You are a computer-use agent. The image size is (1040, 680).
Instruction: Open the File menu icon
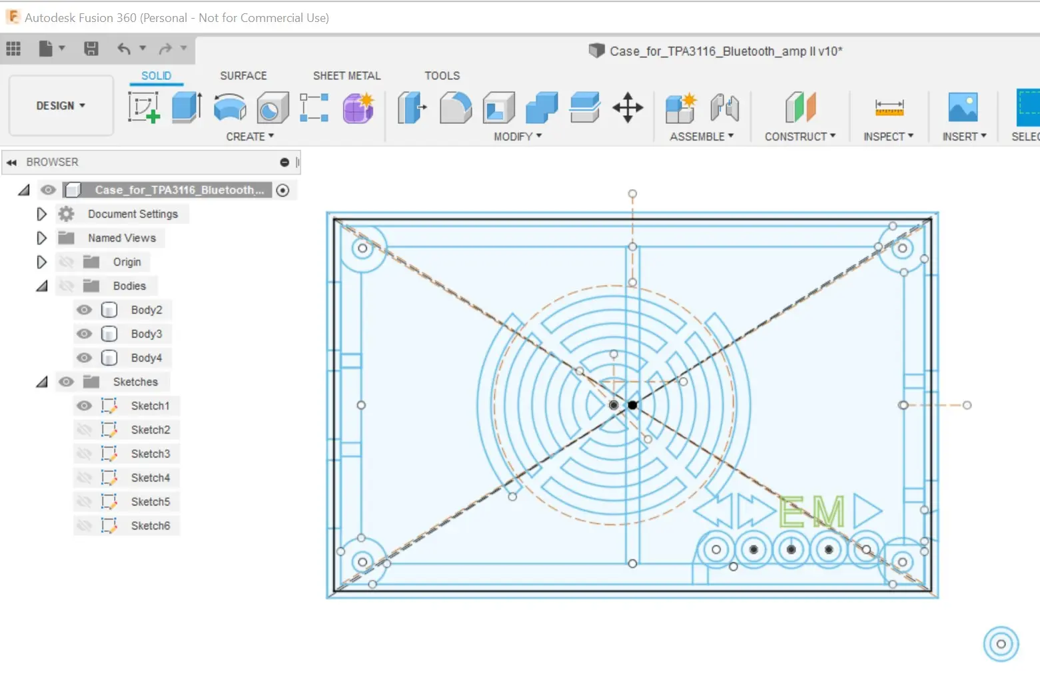pos(45,49)
